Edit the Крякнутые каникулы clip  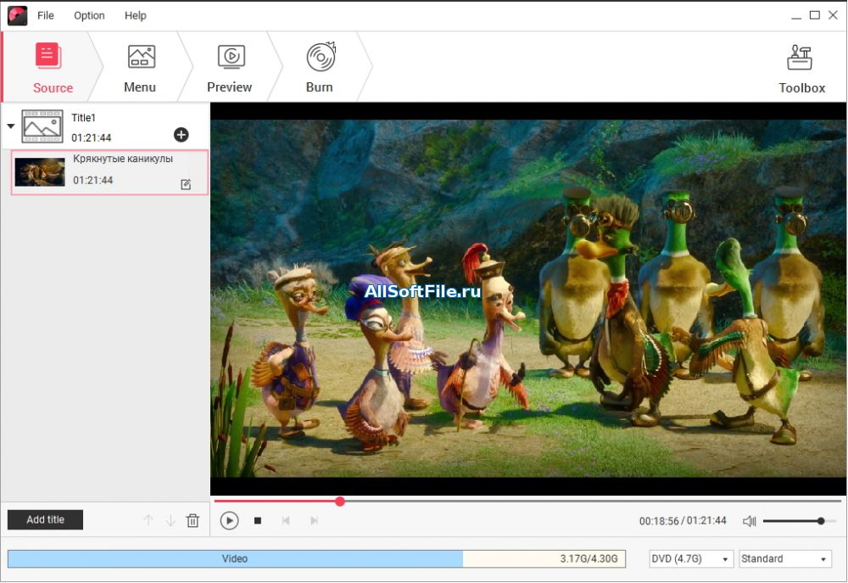(x=186, y=185)
